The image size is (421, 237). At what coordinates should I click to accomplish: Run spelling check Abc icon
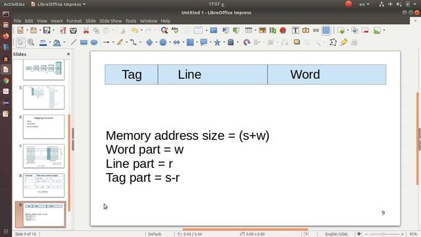pyautogui.click(x=175, y=30)
